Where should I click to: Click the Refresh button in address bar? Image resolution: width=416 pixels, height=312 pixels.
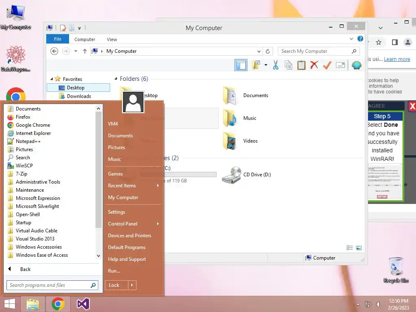(268, 51)
